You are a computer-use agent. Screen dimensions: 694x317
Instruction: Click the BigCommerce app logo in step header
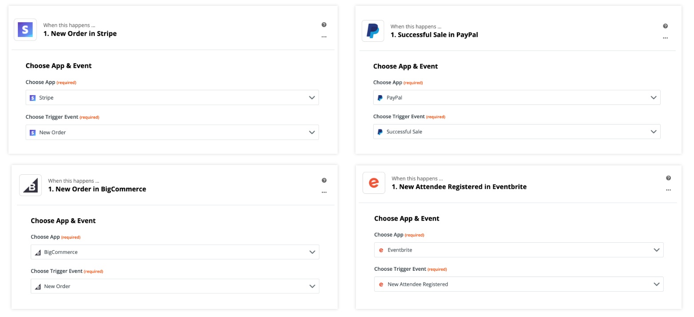pyautogui.click(x=30, y=185)
